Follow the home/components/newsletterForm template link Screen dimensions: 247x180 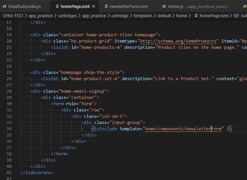tap(183, 129)
